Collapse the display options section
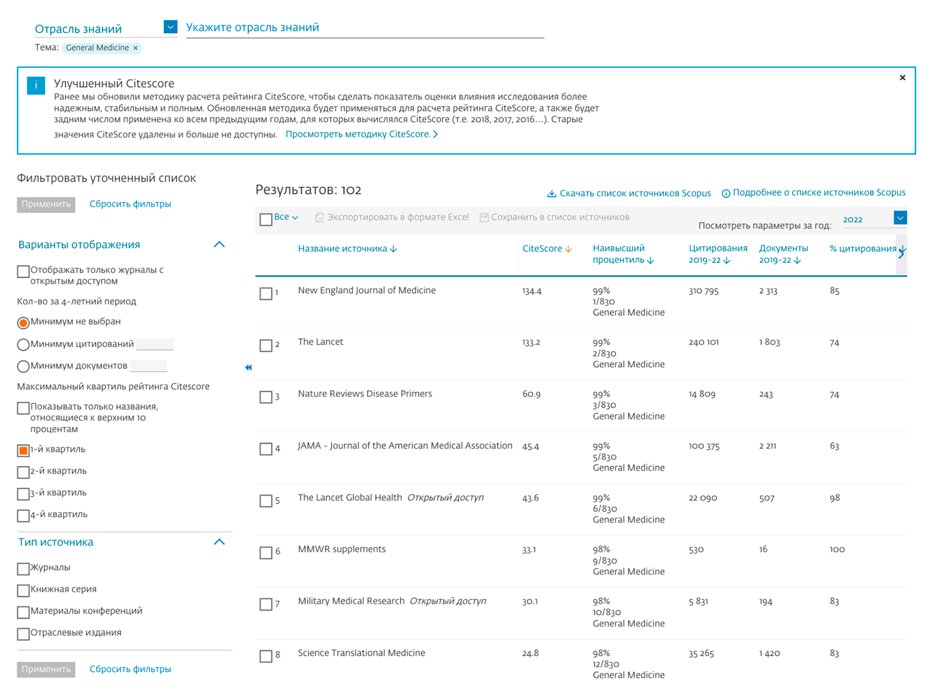The image size is (933, 699). tap(219, 245)
